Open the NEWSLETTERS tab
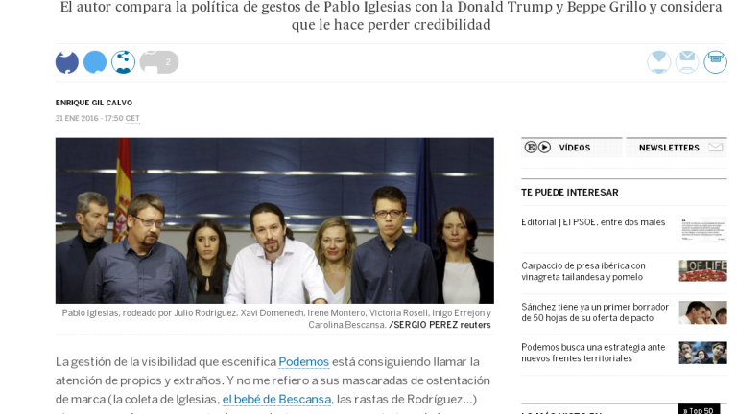737x414 pixels. [x=677, y=148]
